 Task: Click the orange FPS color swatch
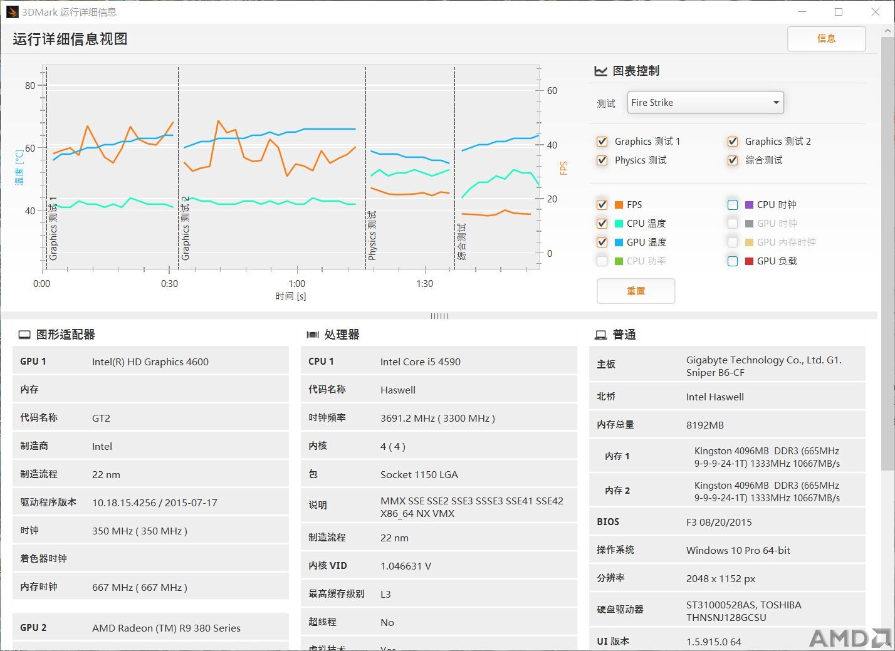coord(619,205)
